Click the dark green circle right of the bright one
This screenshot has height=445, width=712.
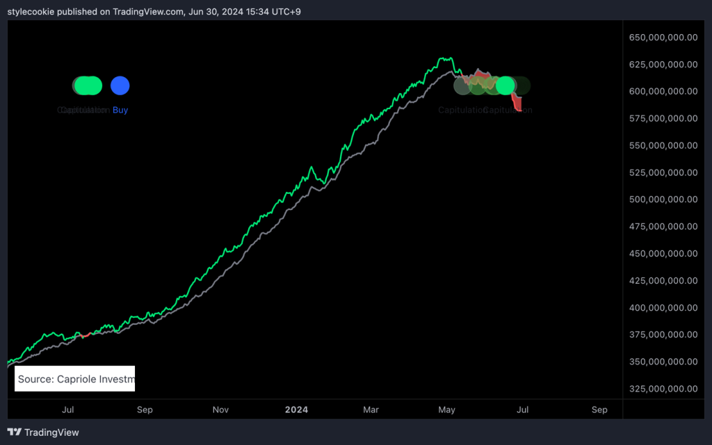[x=521, y=86]
